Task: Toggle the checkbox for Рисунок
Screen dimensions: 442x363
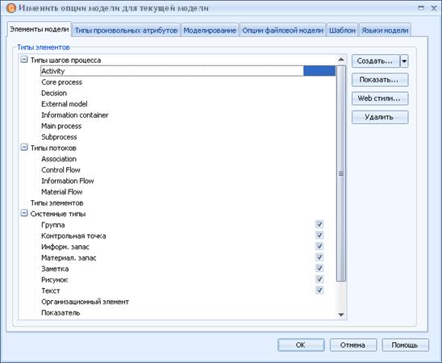Action: (x=319, y=279)
